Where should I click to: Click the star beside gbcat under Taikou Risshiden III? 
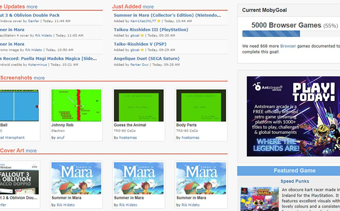tap(142, 36)
